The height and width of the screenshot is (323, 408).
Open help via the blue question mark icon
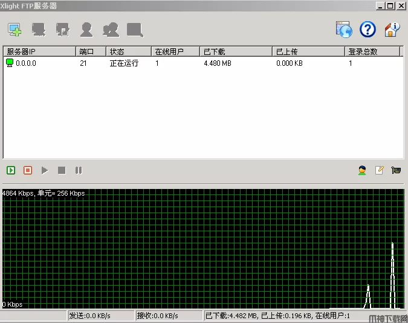tap(368, 29)
